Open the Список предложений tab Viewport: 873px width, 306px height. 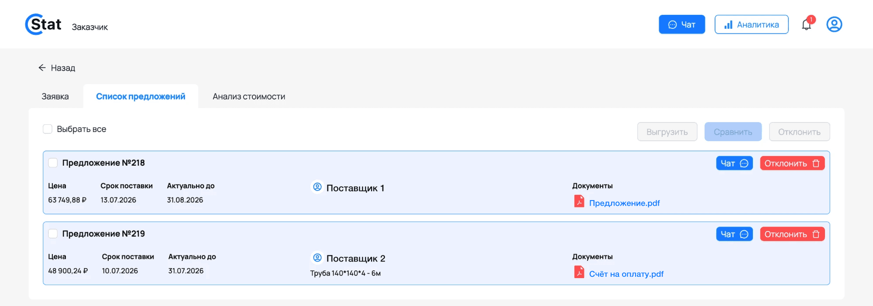pos(141,96)
